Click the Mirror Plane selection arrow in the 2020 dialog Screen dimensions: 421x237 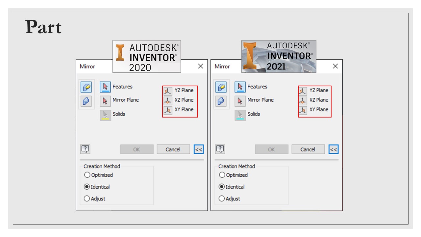pos(105,101)
